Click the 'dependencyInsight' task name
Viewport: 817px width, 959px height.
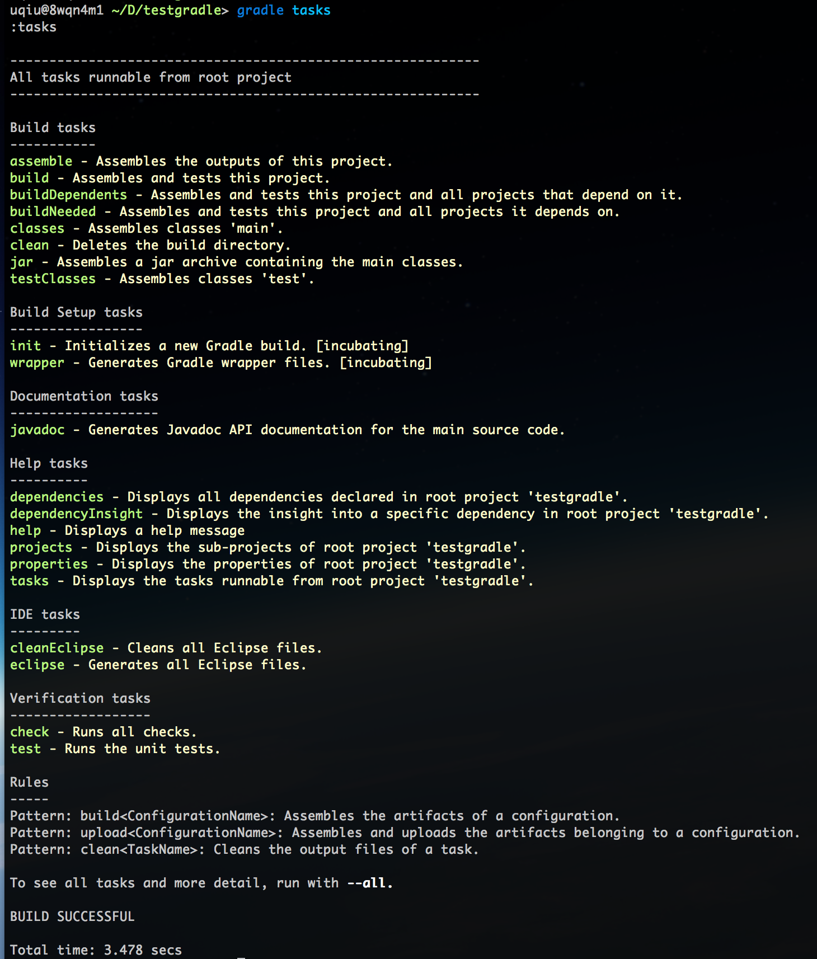[76, 514]
